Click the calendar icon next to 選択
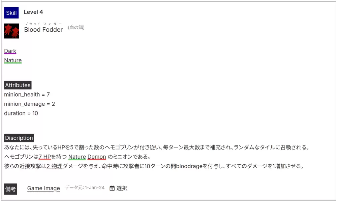Screen dimensions: 337x201 click(112, 188)
